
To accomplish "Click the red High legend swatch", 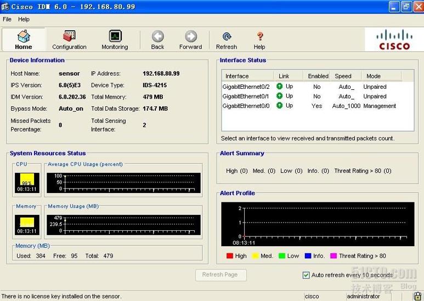I will click(230, 255).
